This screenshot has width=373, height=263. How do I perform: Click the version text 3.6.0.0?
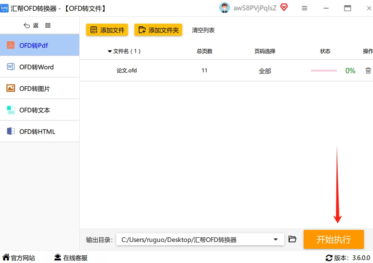361,258
